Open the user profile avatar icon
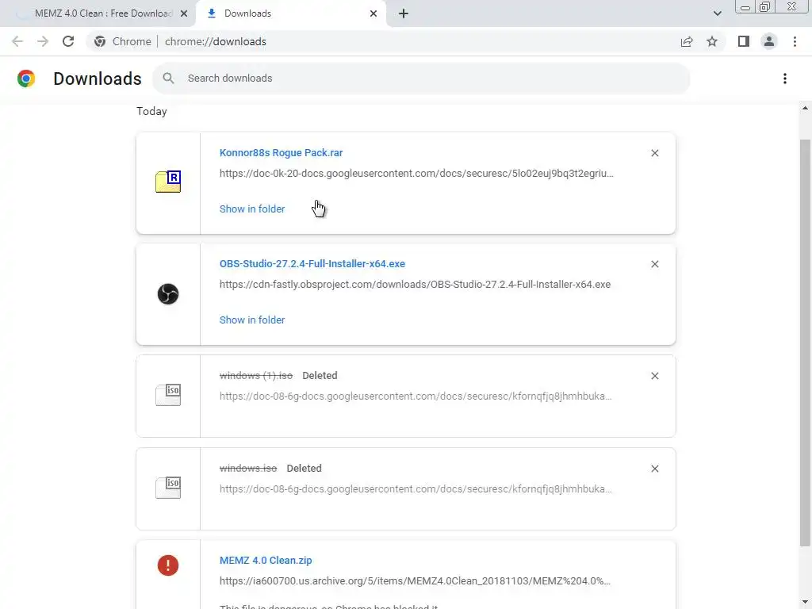Image resolution: width=812 pixels, height=609 pixels. pyautogui.click(x=768, y=41)
